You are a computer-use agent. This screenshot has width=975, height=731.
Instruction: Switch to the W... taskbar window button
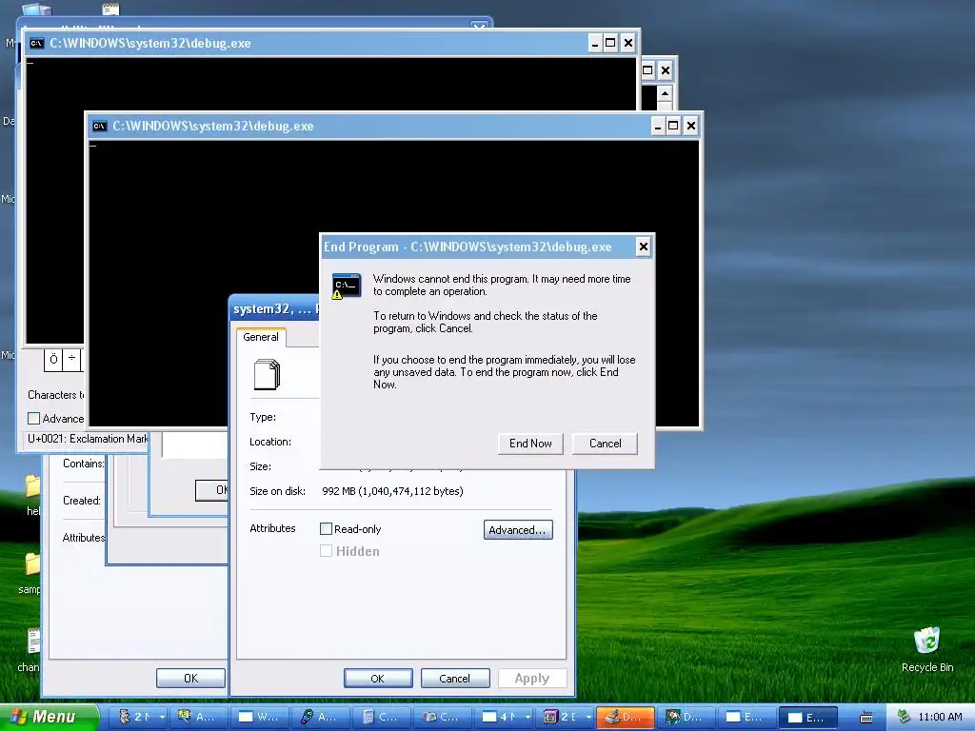click(x=259, y=717)
